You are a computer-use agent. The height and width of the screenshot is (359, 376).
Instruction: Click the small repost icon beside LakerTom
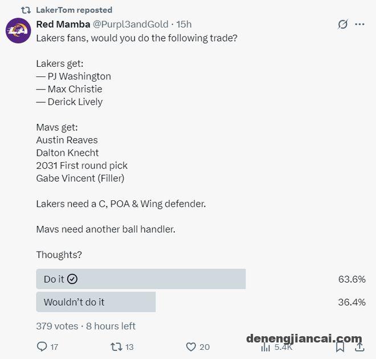26,10
